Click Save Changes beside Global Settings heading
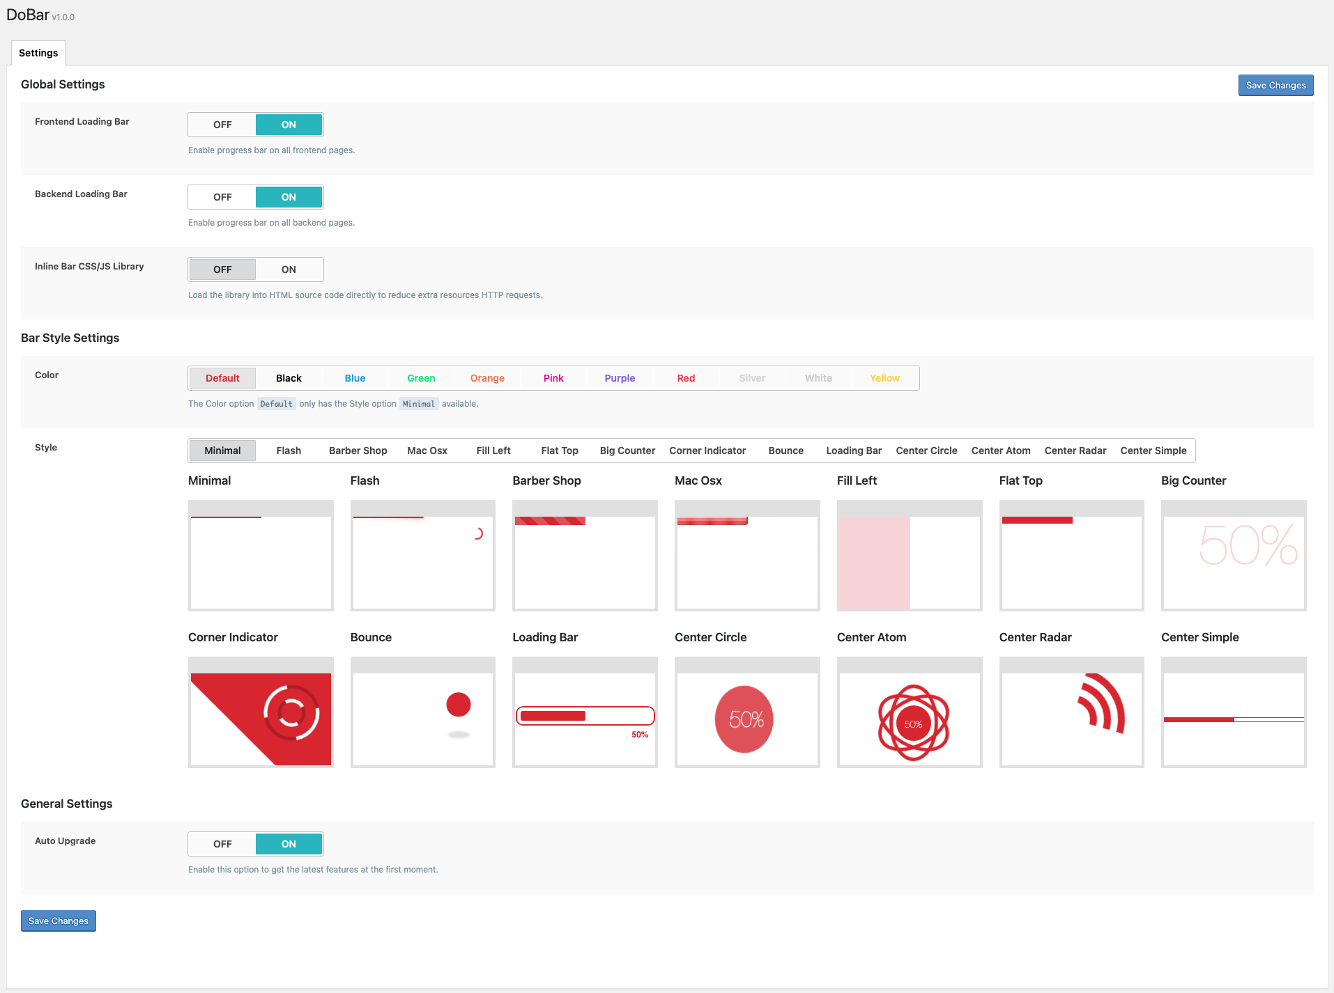This screenshot has width=1334, height=993. tap(1275, 85)
